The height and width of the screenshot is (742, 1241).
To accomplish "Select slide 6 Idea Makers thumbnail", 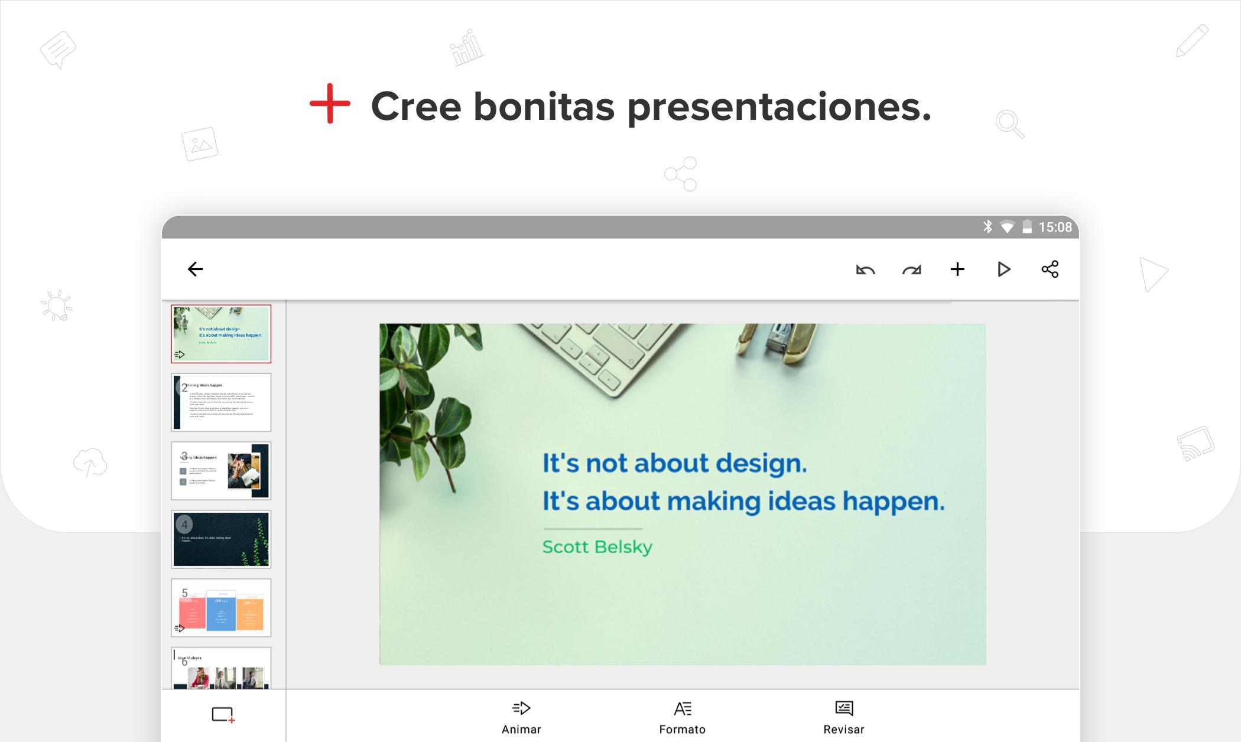I will point(221,668).
